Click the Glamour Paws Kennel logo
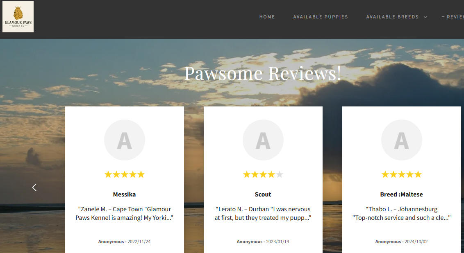 click(18, 17)
